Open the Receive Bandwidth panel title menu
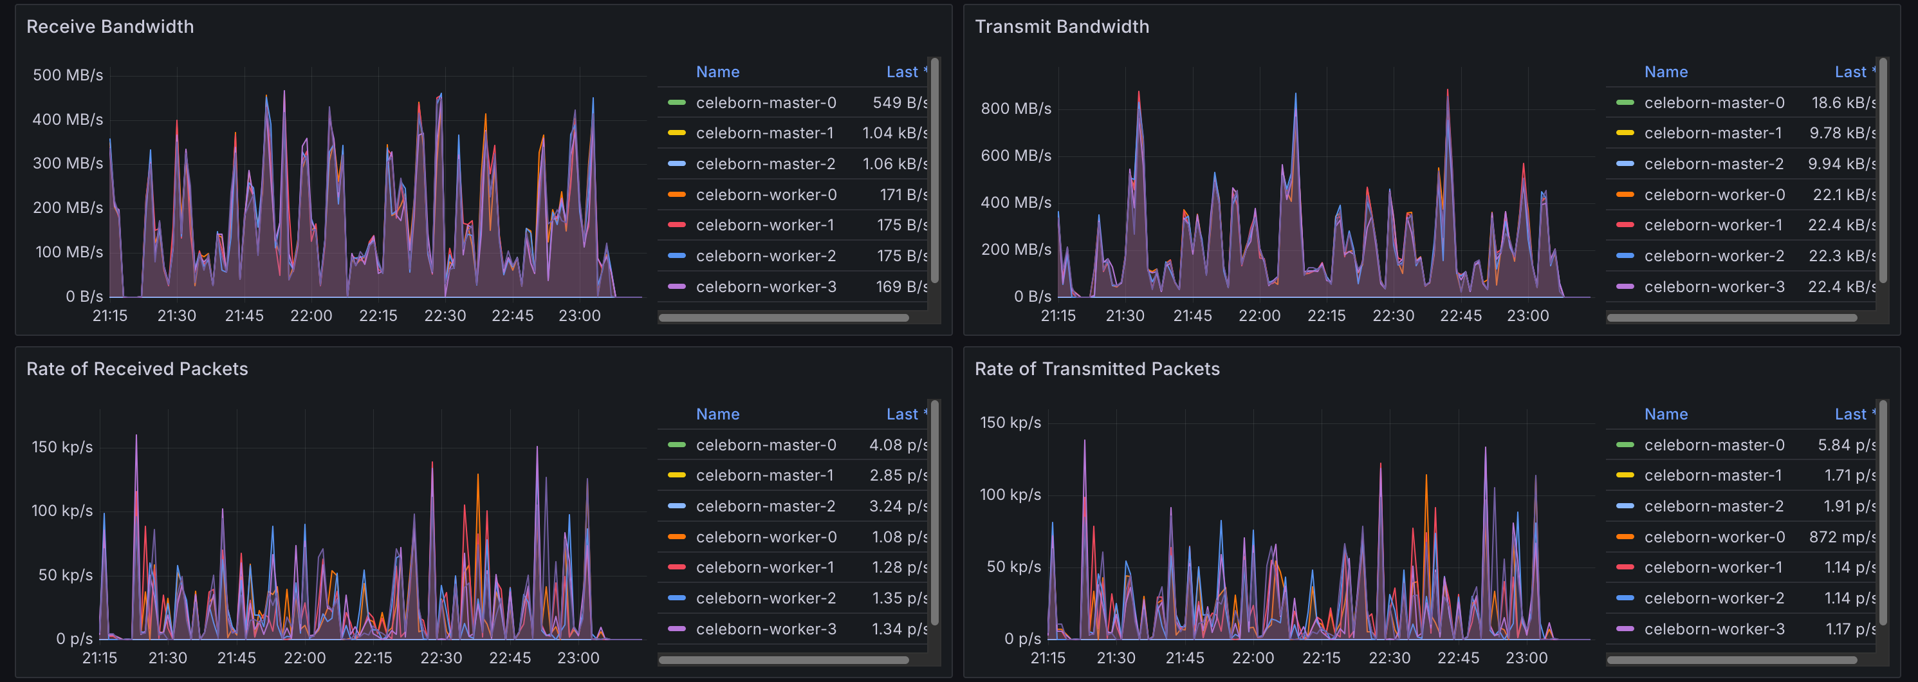1918x682 pixels. [109, 27]
